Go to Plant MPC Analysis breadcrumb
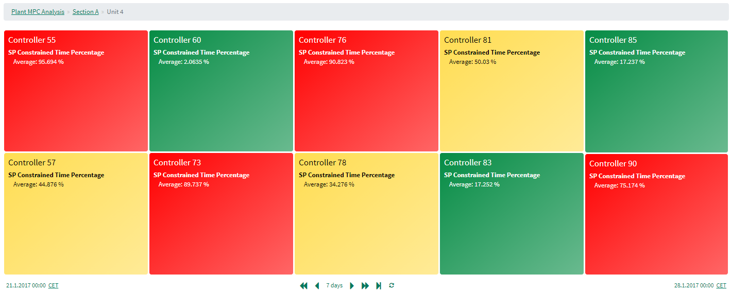The width and height of the screenshot is (731, 291). [38, 12]
